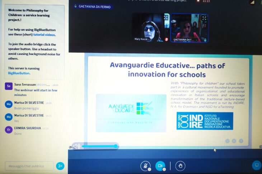
Task: Click the Er avatar of ERMIRA SHURDHA
Action: (x=9, y=130)
